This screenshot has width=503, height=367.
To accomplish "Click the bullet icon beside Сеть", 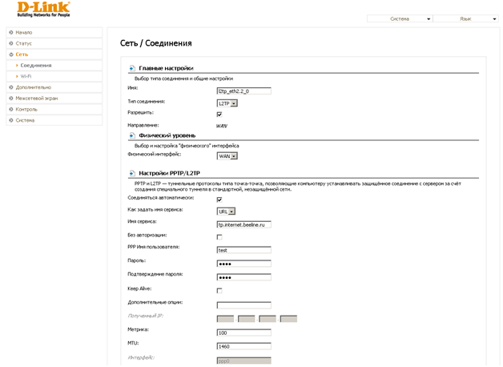I will point(11,54).
